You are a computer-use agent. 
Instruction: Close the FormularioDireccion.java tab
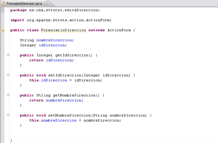(46, 3)
